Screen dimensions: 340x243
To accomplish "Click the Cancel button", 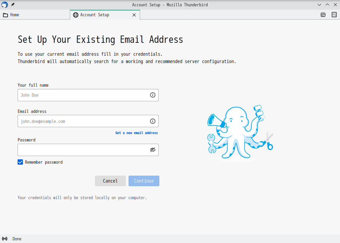I will (110, 181).
